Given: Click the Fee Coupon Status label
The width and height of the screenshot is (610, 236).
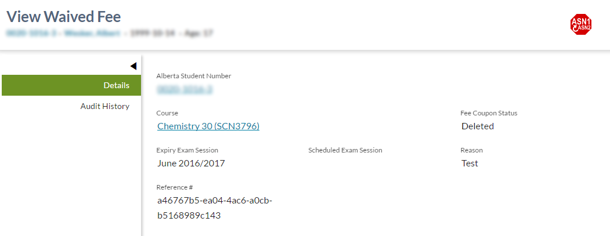Looking at the screenshot, I should point(489,113).
